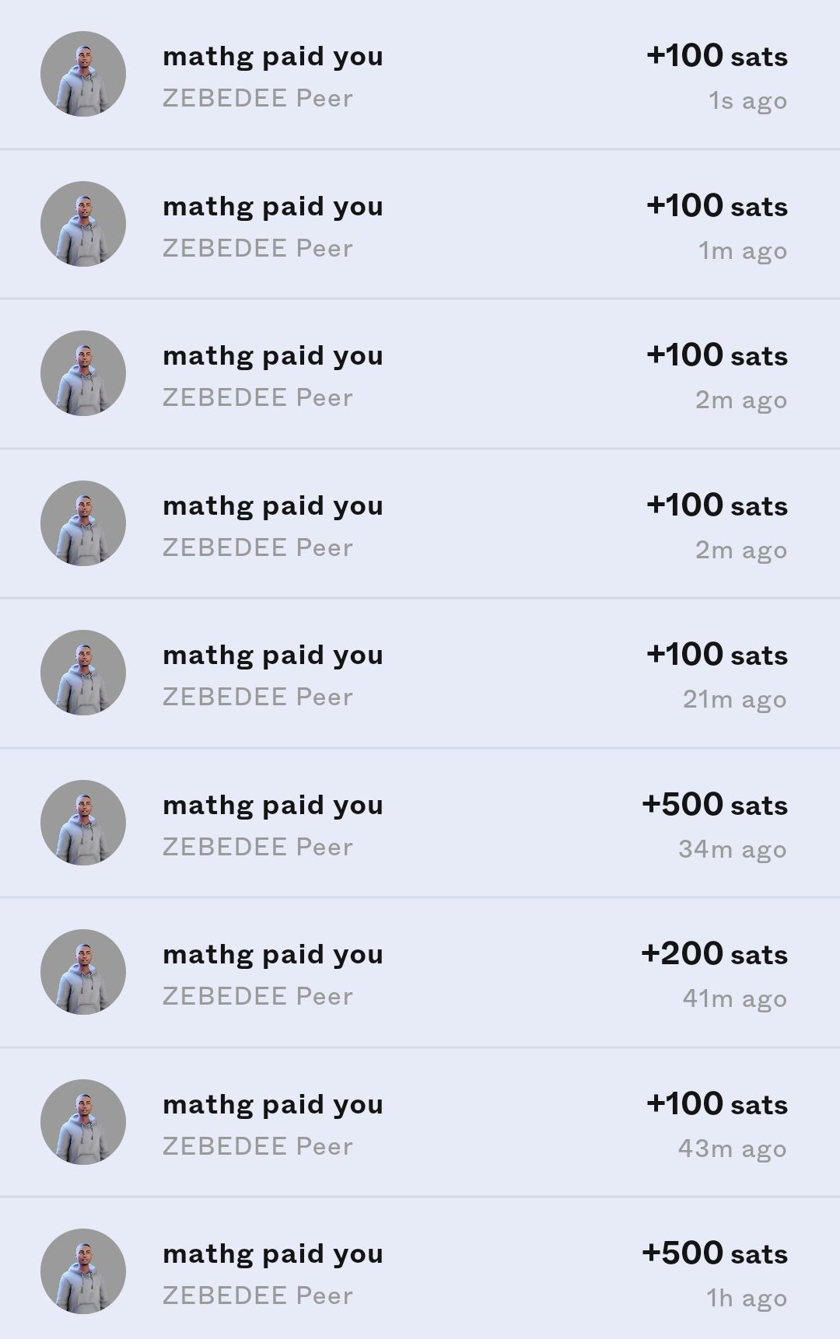840x1339 pixels.
Task: Tap the avatar beside the 34m ago payment
Action: coord(83,823)
